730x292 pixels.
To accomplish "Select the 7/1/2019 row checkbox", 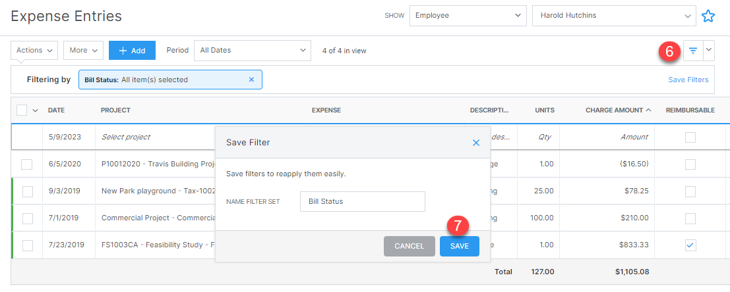I will pos(28,218).
